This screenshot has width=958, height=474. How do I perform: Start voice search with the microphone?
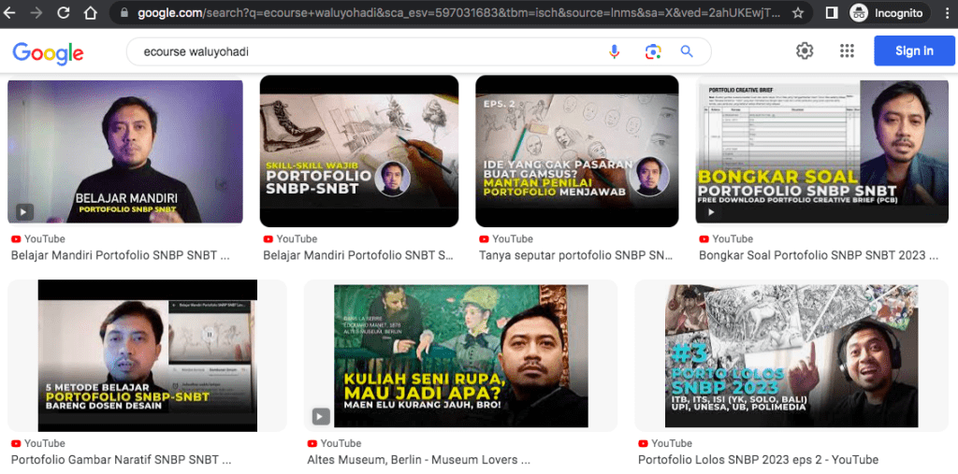614,52
